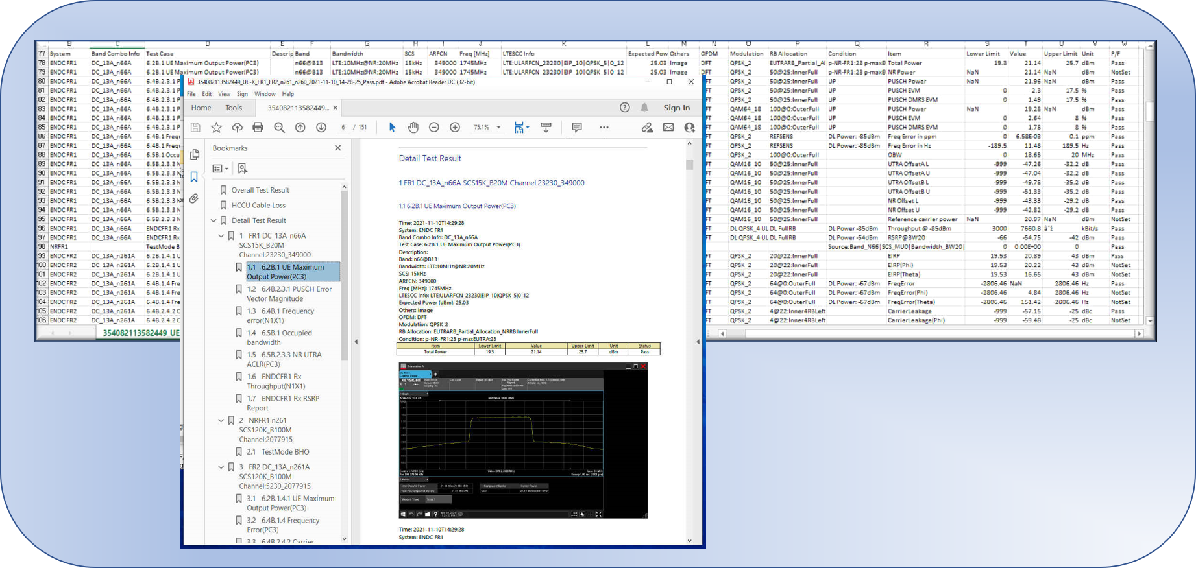
Task: Go to next page with down arrow
Action: (321, 128)
